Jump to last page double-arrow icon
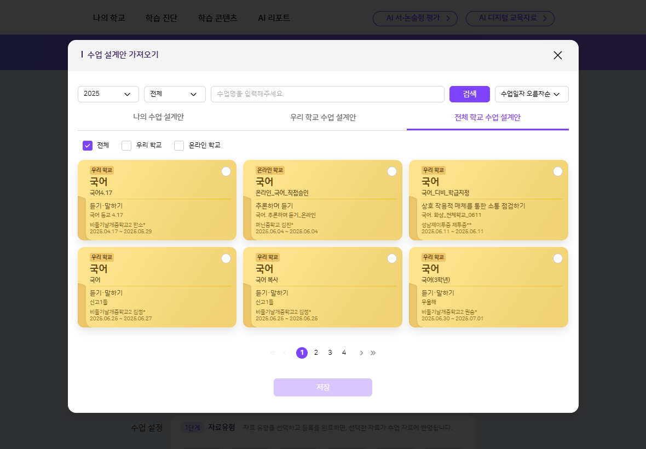The height and width of the screenshot is (449, 646). coord(373,353)
